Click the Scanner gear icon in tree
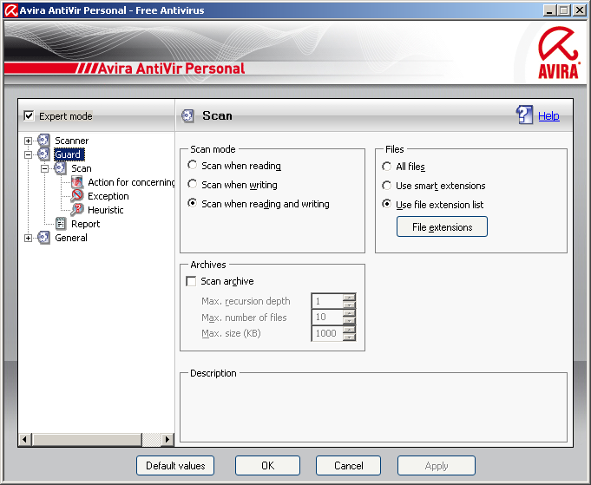This screenshot has width=591, height=485. tap(43, 141)
